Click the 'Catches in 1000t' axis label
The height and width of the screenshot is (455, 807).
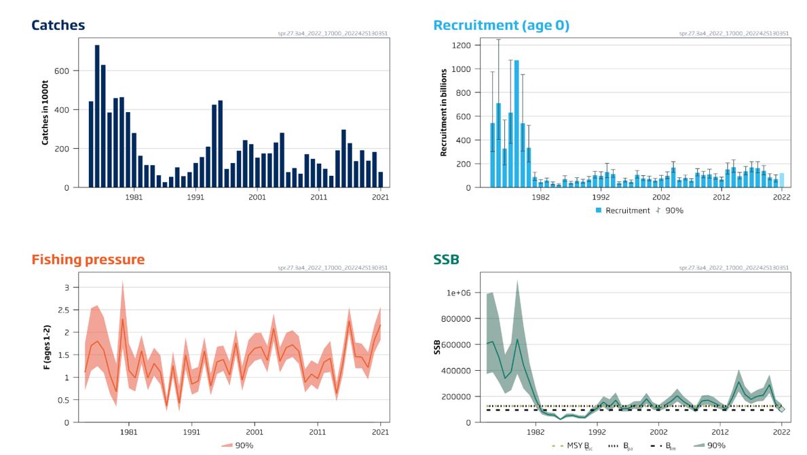[45, 111]
